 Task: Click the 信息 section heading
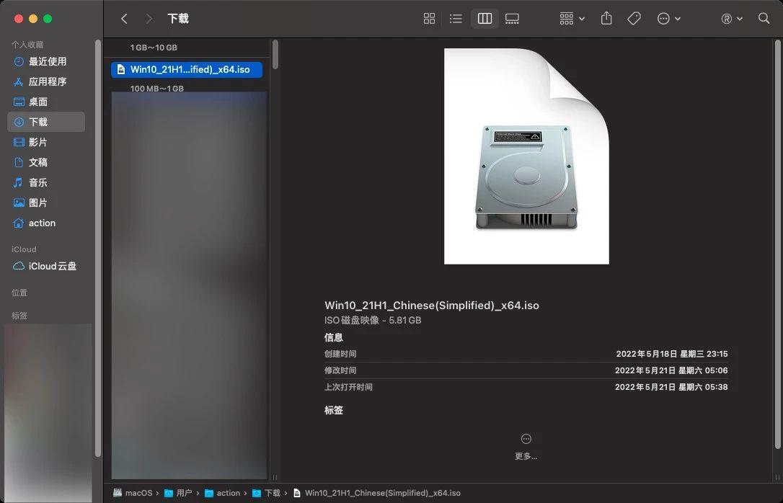pyautogui.click(x=334, y=337)
